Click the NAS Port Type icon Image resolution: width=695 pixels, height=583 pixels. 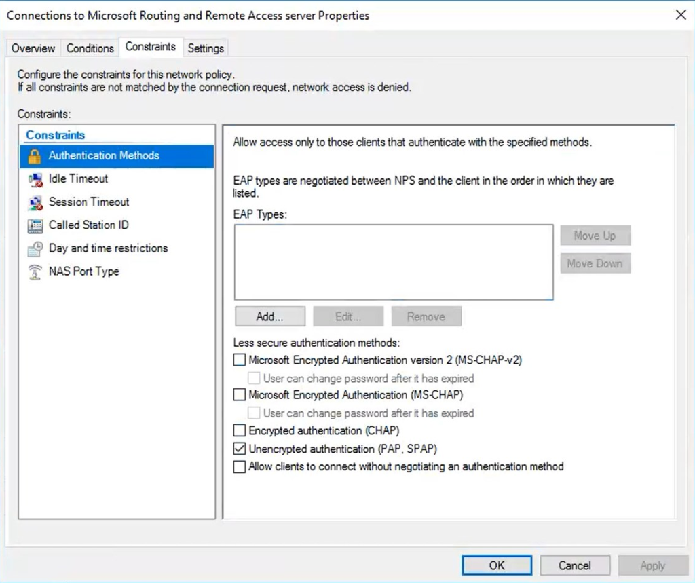[x=35, y=271]
